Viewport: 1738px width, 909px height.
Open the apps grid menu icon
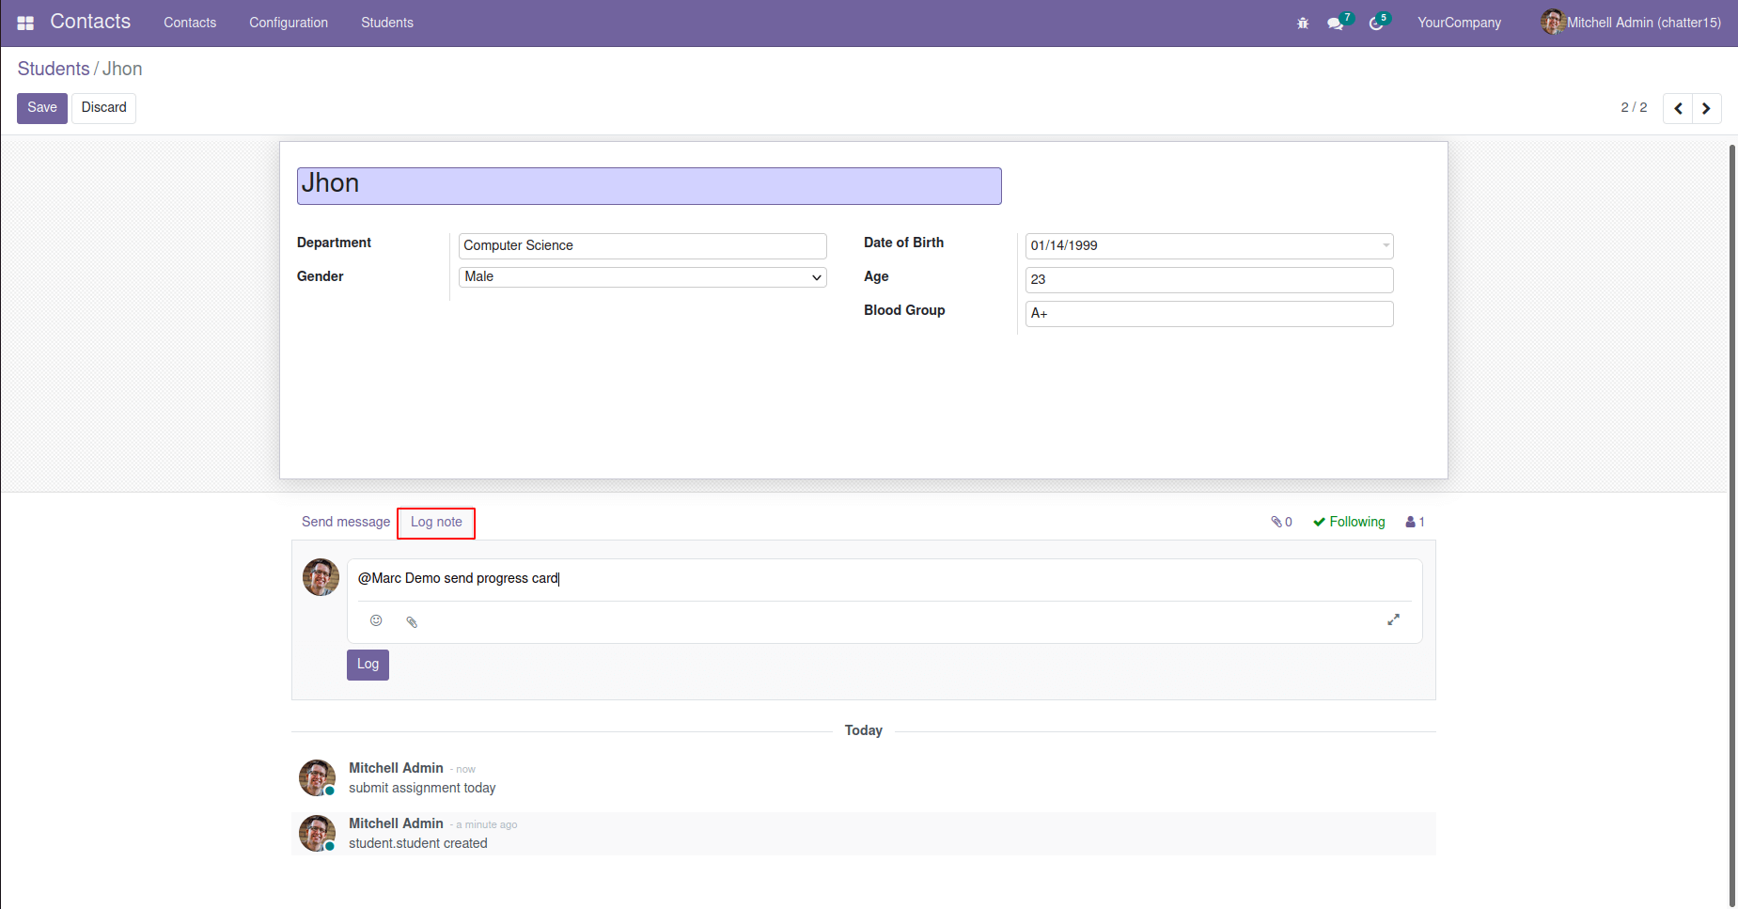[x=25, y=23]
